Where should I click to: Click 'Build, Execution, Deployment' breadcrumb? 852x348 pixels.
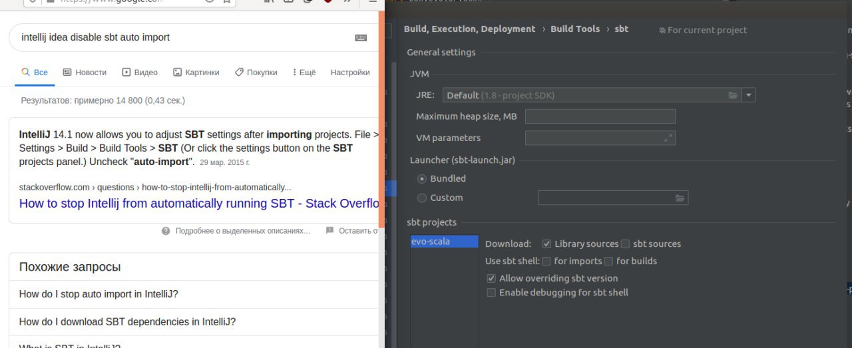coord(469,29)
